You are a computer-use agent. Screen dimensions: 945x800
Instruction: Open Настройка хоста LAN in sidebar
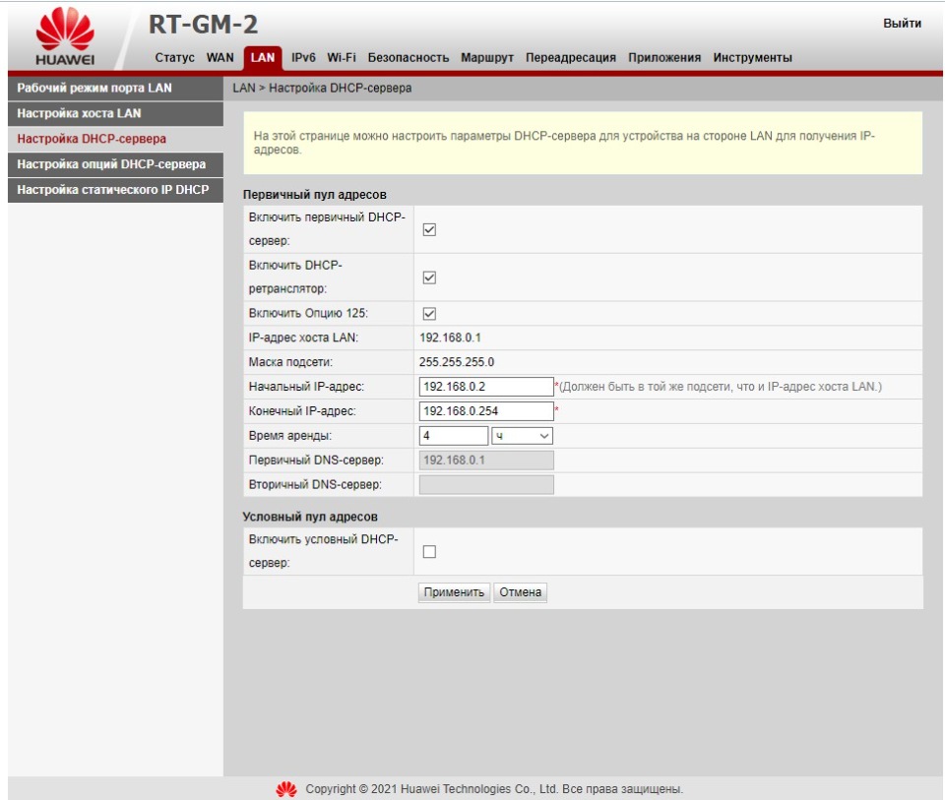pyautogui.click(x=80, y=113)
